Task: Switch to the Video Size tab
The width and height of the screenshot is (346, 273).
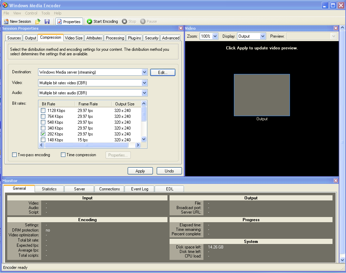Action: (74, 38)
